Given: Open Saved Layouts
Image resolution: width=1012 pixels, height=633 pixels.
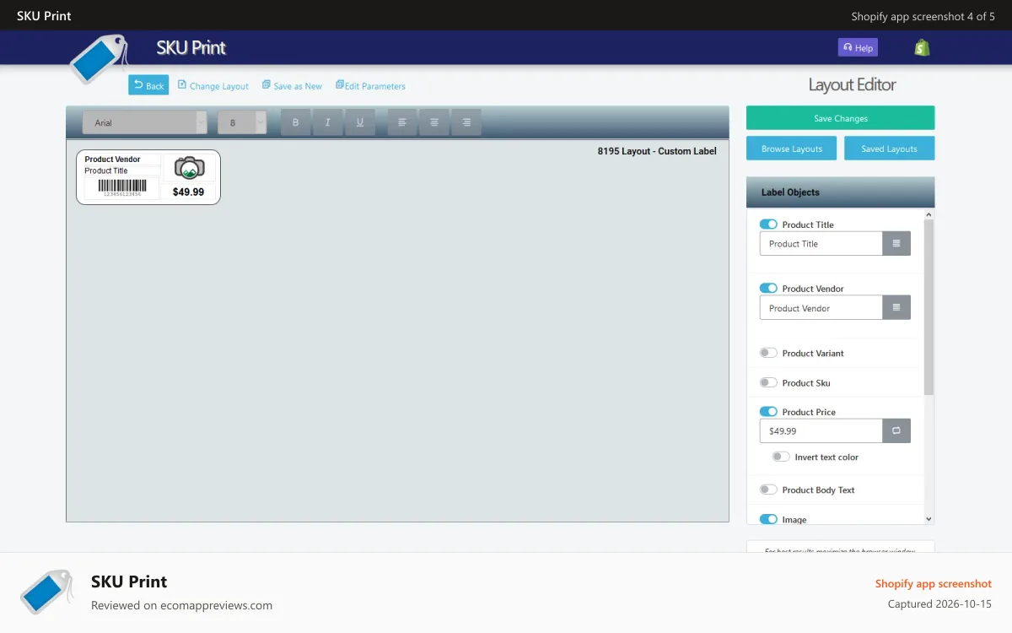Looking at the screenshot, I should (x=889, y=149).
